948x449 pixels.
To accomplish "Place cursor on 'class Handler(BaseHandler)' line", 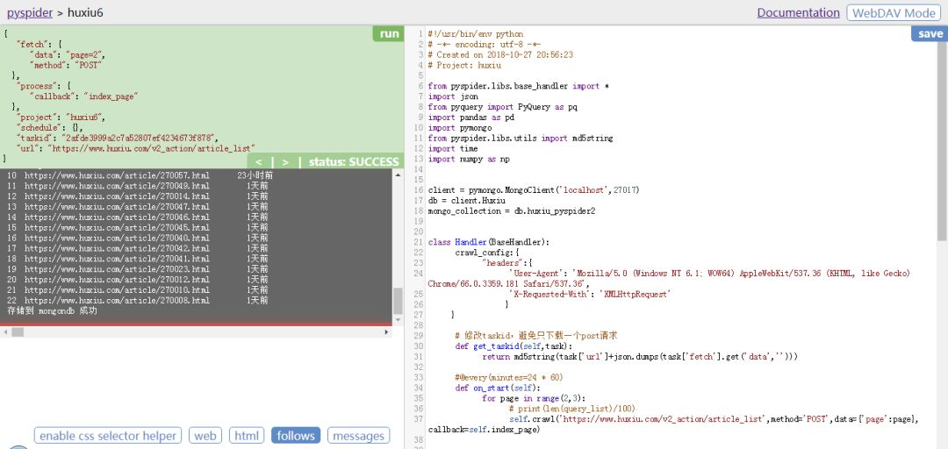I will (489, 242).
